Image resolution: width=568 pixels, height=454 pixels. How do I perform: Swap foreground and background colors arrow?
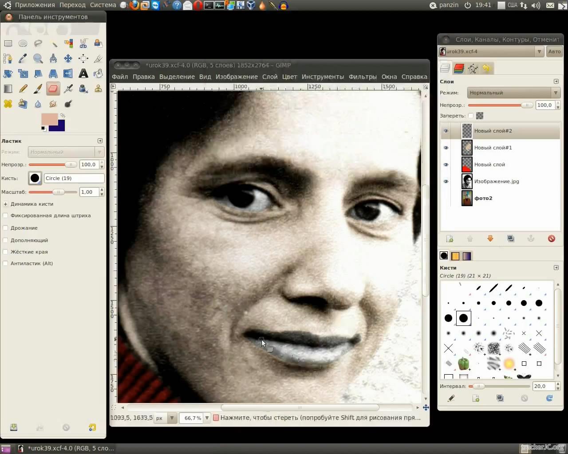[63, 116]
